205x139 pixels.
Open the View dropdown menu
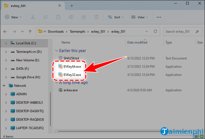139,17
